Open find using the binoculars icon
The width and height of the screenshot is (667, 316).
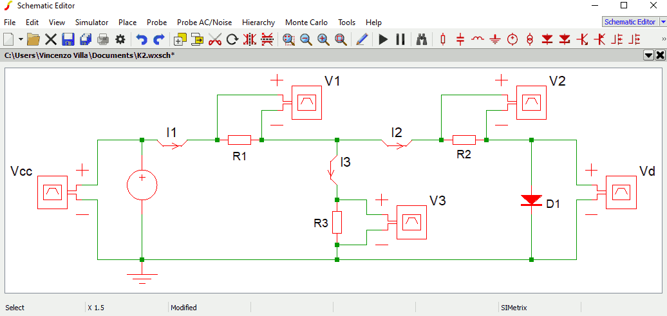422,39
